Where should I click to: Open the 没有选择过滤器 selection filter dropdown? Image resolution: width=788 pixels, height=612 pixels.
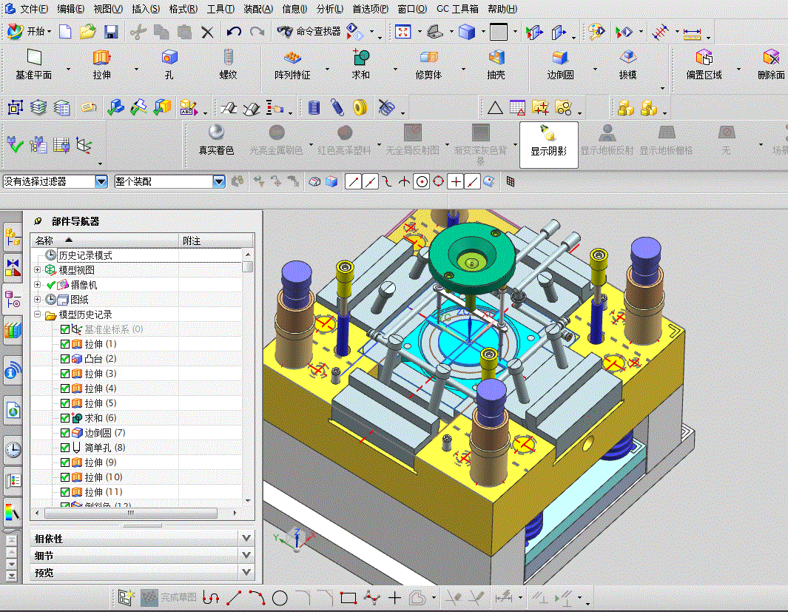pyautogui.click(x=101, y=181)
